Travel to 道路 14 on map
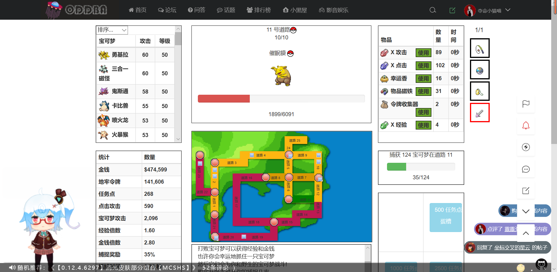Screen dimensions: 557x272 (302, 215)
